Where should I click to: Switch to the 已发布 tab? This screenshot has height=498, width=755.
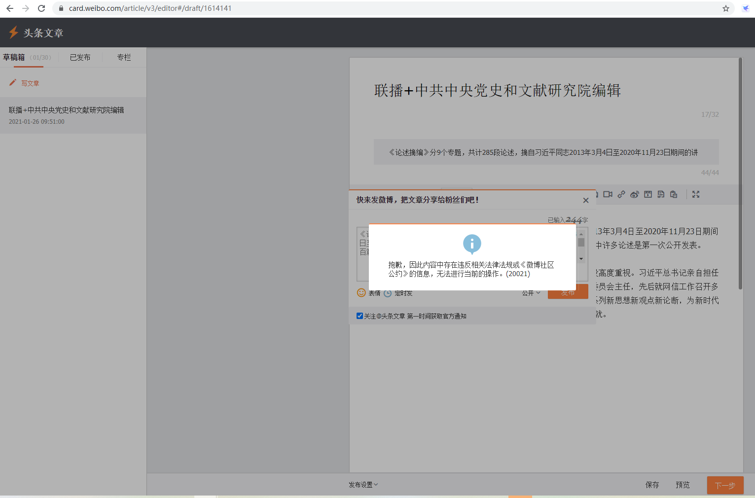click(80, 57)
